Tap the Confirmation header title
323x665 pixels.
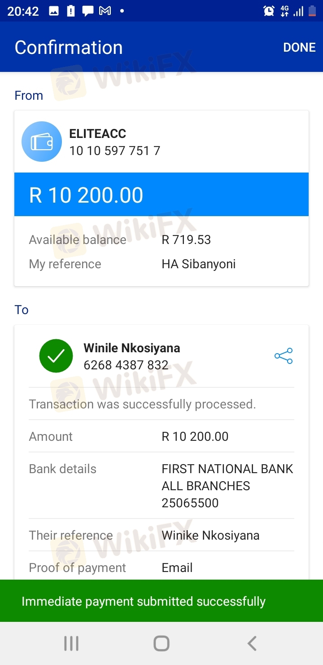[69, 47]
